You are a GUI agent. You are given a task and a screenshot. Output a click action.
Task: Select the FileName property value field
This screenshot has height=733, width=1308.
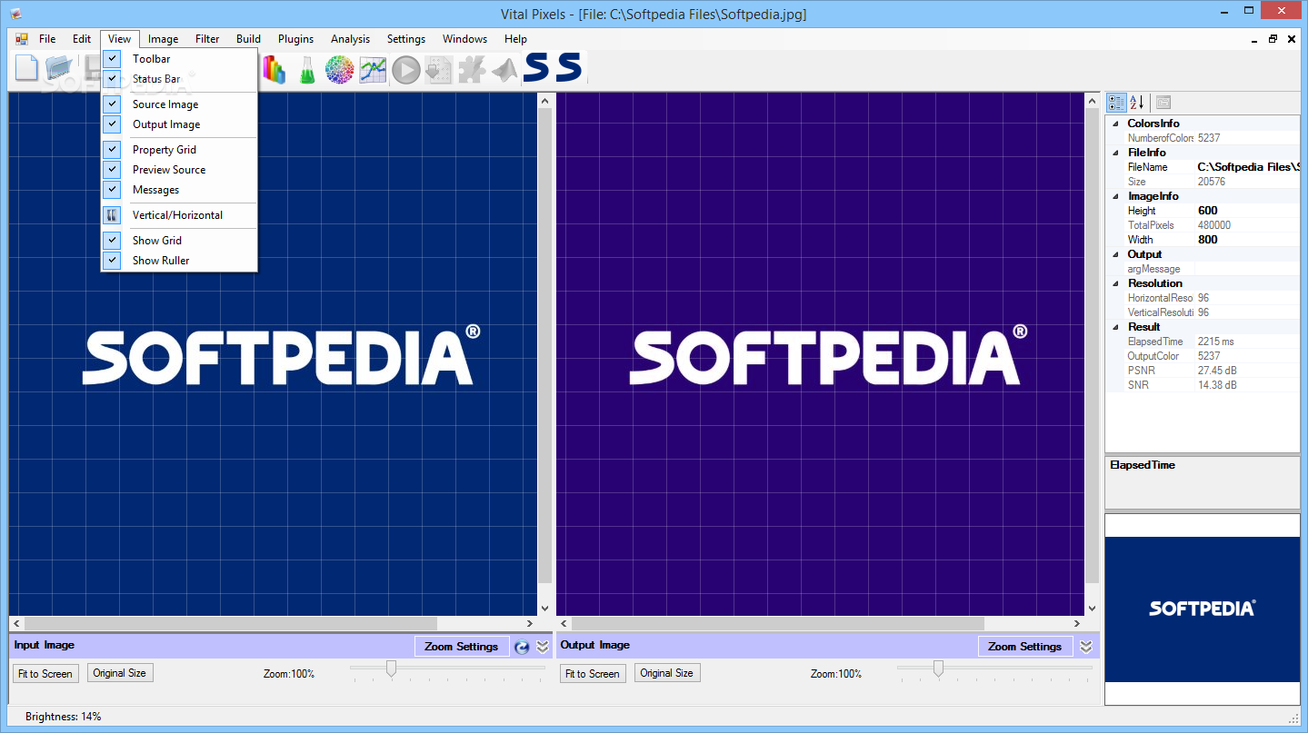pos(1247,167)
